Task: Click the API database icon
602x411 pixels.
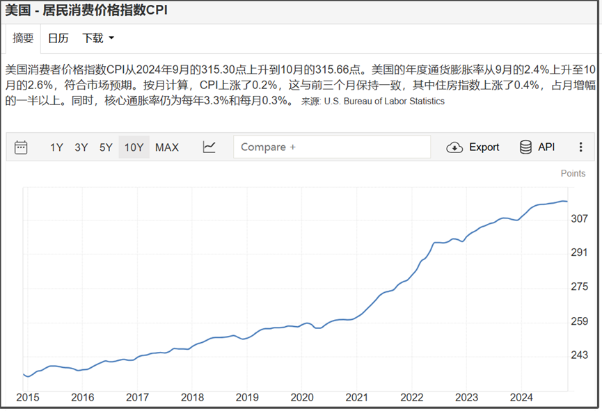Action: tap(525, 147)
